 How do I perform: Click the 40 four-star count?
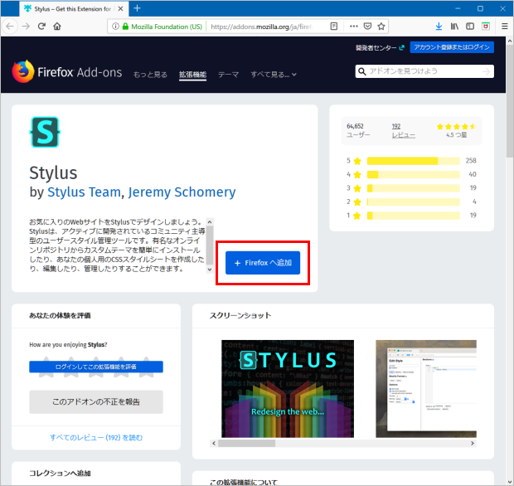(473, 174)
